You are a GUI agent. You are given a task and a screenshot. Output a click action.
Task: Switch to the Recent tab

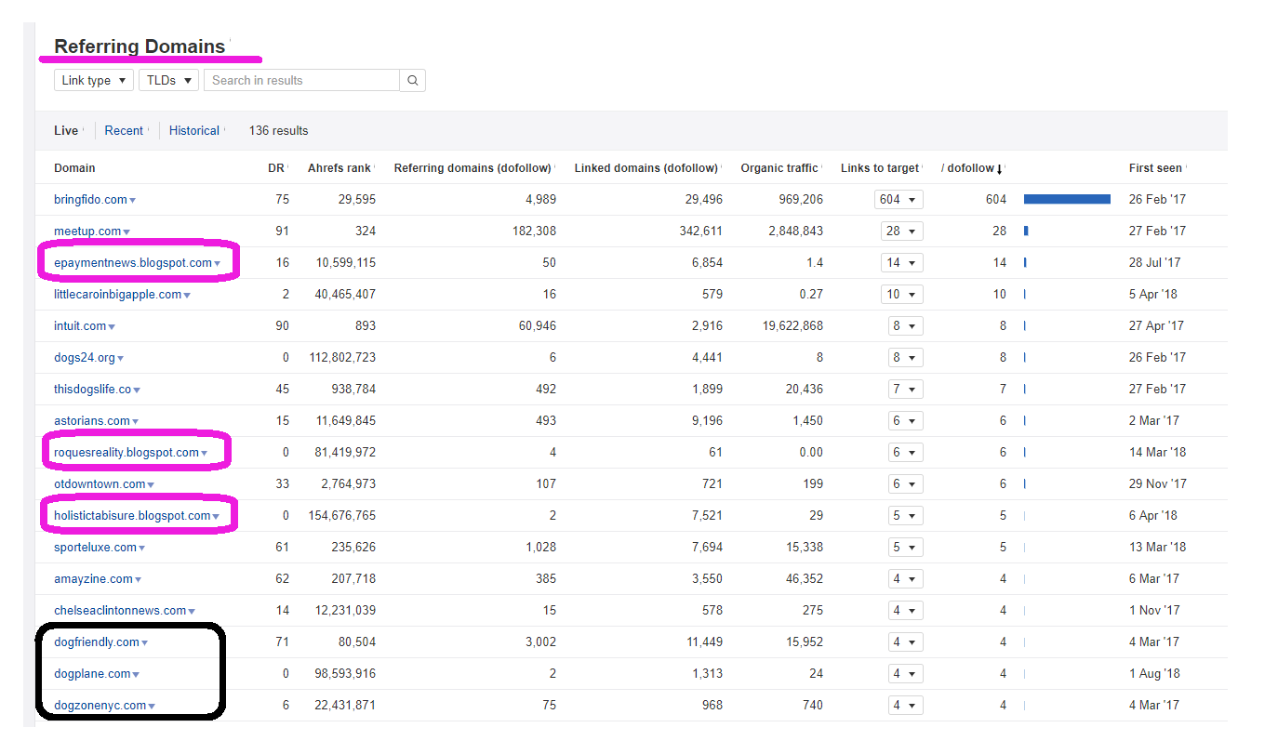point(124,131)
